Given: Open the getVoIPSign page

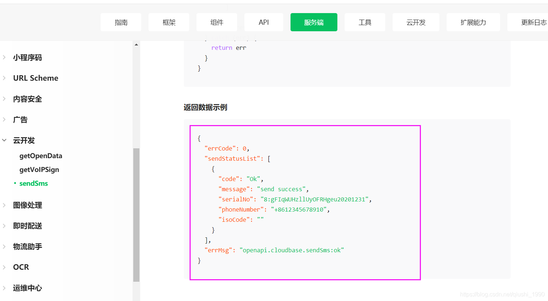Looking at the screenshot, I should (x=39, y=169).
